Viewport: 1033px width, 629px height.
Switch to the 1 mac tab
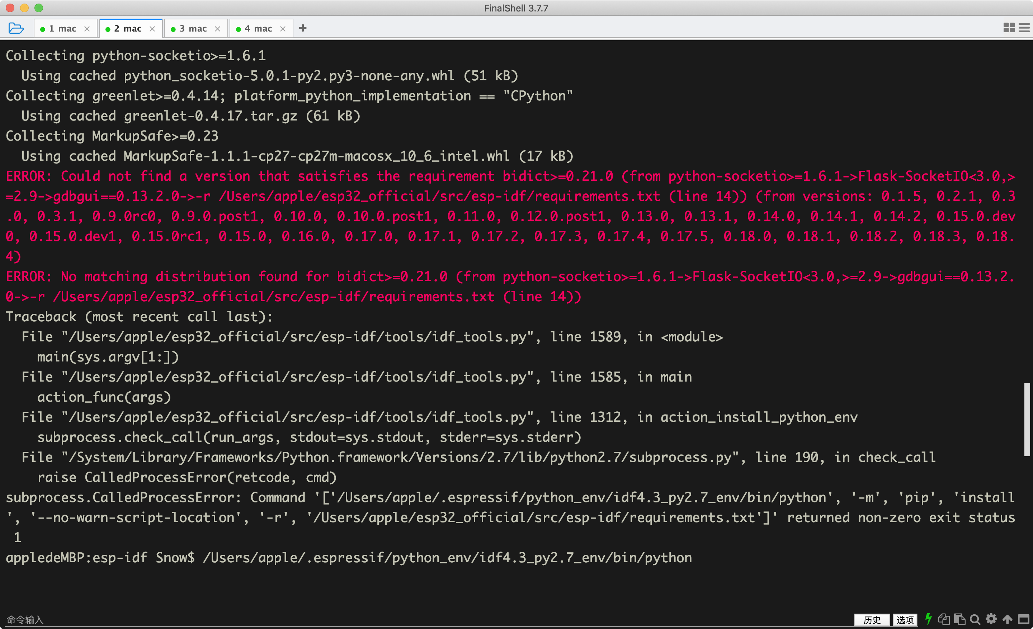click(x=65, y=28)
